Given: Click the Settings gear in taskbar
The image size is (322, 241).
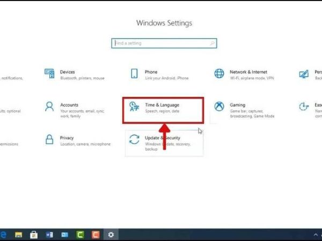Looking at the screenshot, I should (x=111, y=235).
